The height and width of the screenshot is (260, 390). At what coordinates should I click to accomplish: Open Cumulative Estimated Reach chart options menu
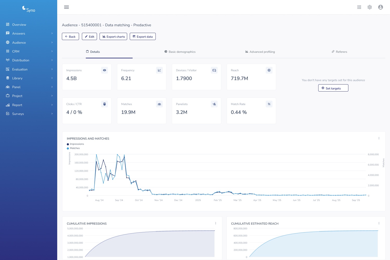tap(379, 223)
